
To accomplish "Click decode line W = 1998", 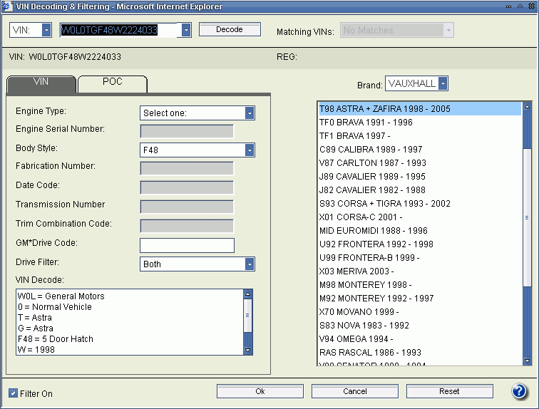I will tap(36, 350).
